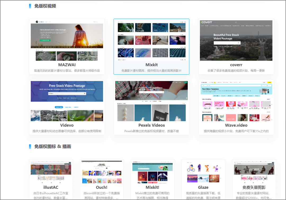Click the "Ouch!" site name link
Viewport: 286px width, 200px height.
(102, 187)
